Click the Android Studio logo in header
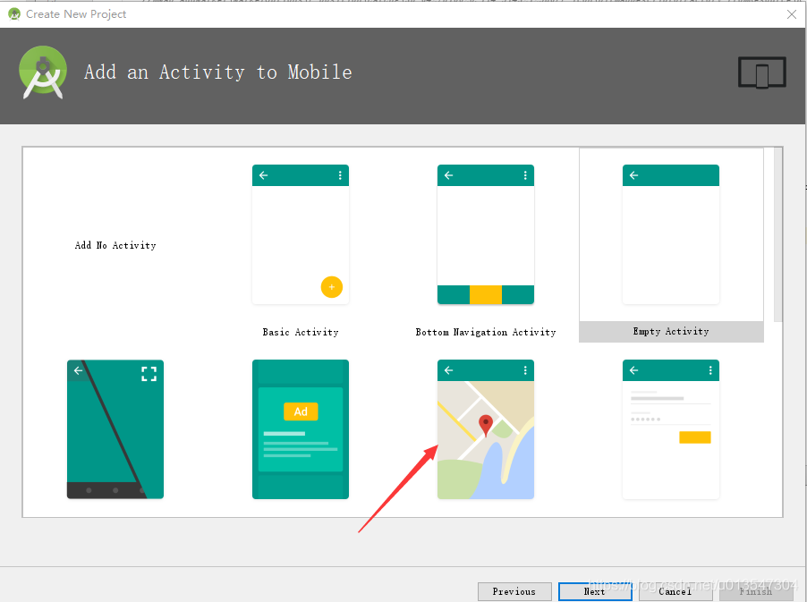This screenshot has height=602, width=807. pyautogui.click(x=43, y=72)
